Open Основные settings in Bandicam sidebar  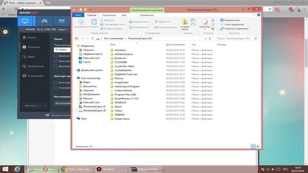[31, 47]
